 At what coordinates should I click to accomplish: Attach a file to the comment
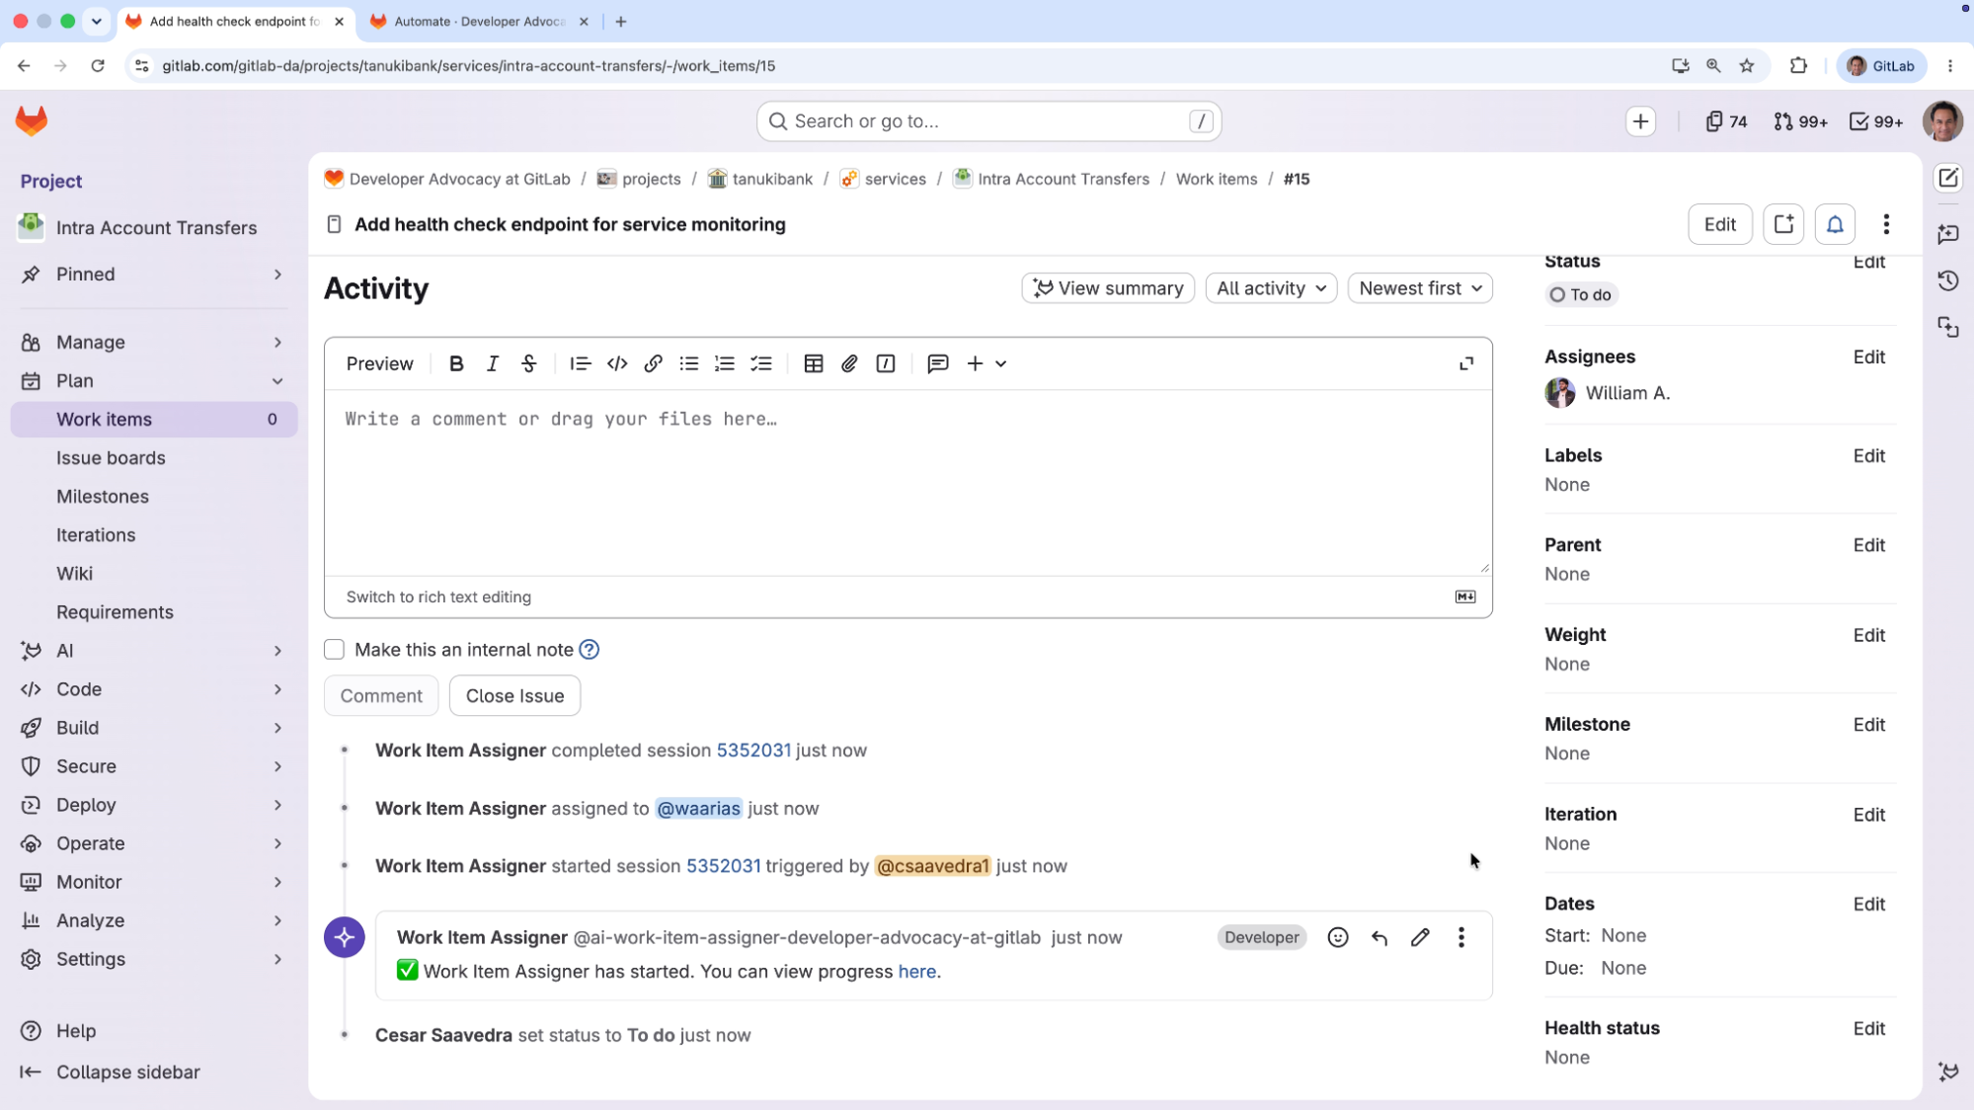click(x=849, y=364)
